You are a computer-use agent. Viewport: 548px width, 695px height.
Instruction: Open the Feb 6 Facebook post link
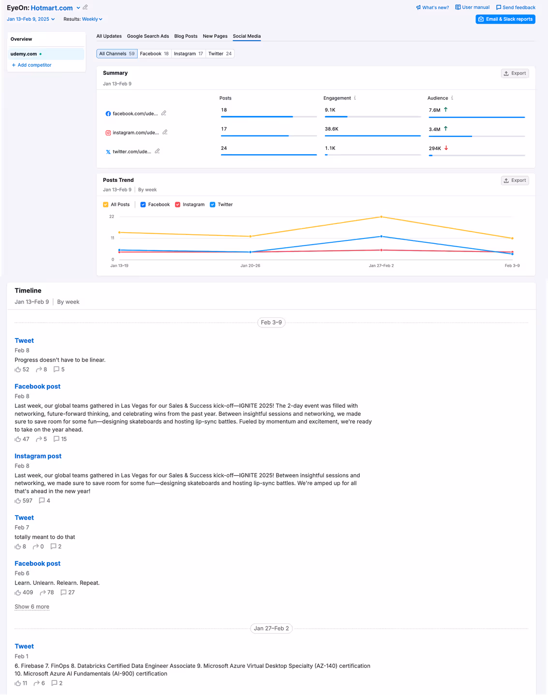coord(37,563)
